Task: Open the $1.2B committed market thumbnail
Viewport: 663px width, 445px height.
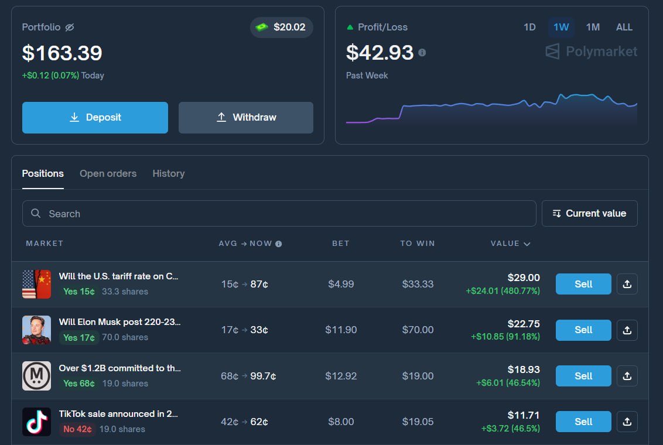Action: point(37,376)
